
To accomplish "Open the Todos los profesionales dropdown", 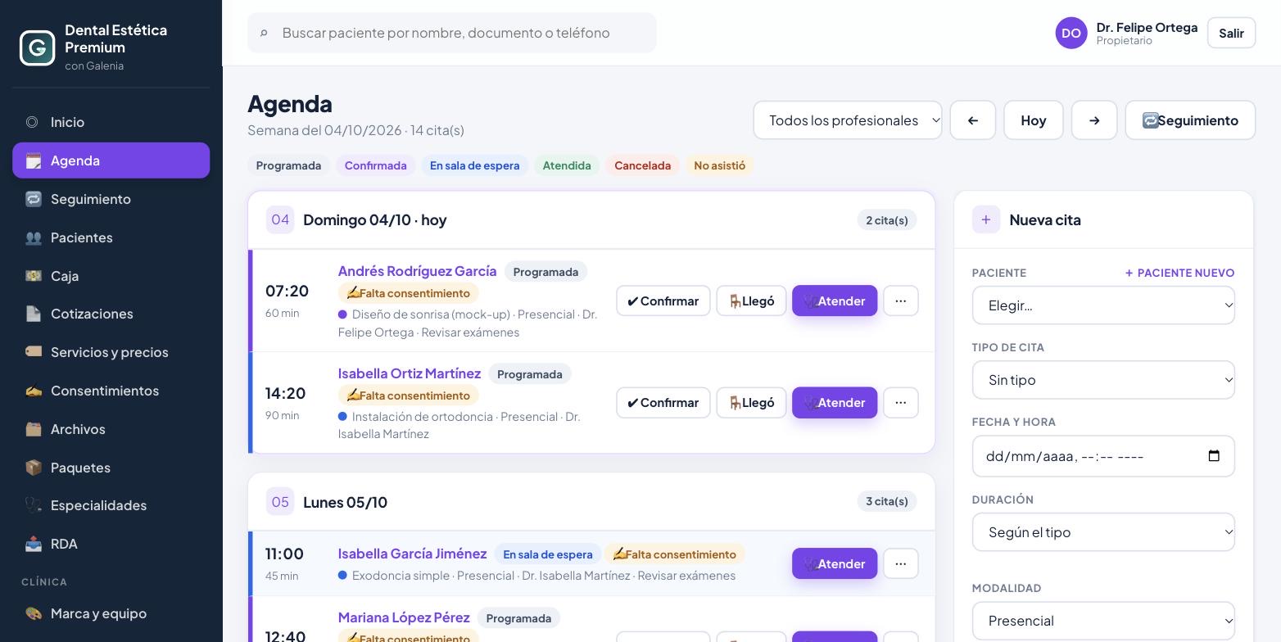I will click(848, 120).
